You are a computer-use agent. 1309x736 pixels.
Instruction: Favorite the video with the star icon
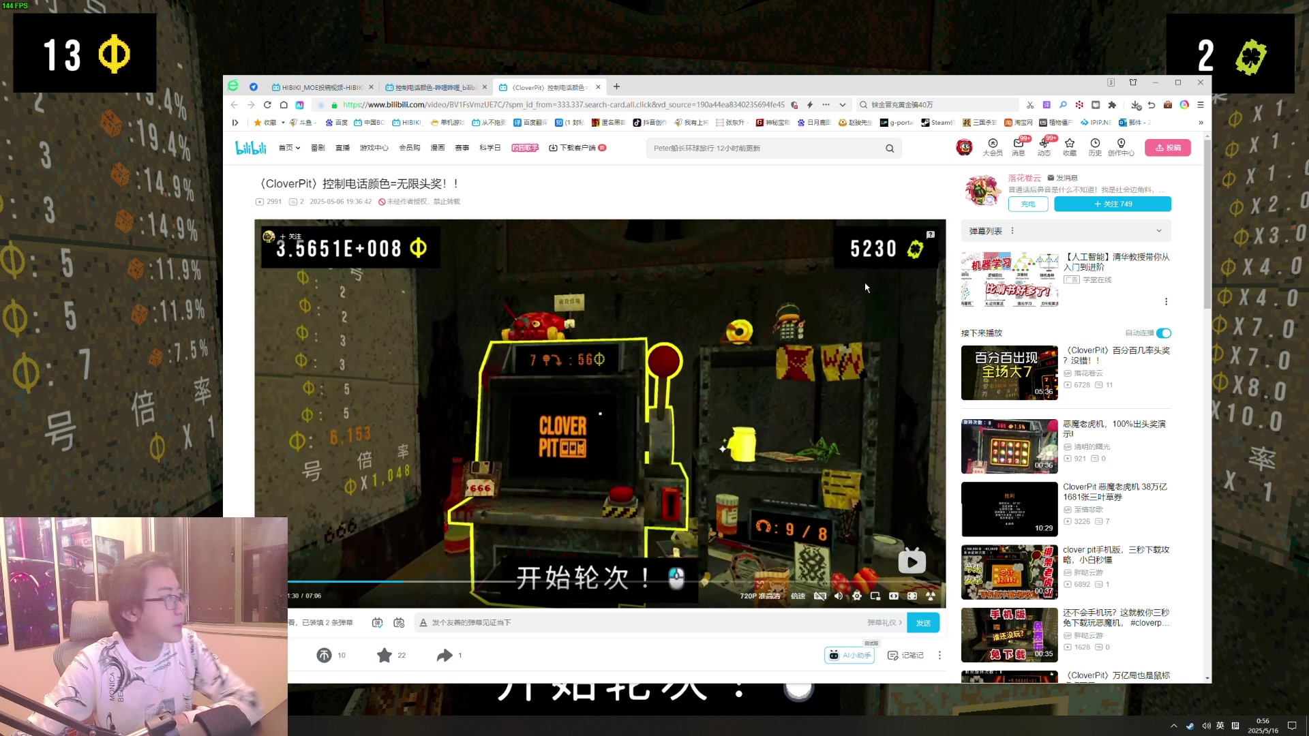tap(385, 656)
